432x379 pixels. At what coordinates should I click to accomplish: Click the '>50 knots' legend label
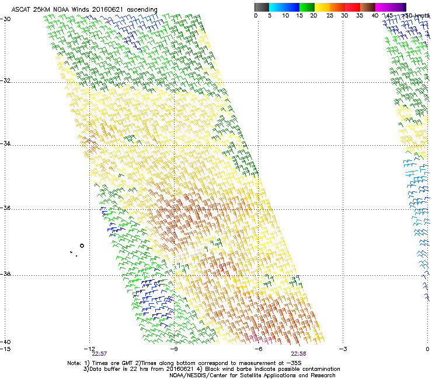pyautogui.click(x=416, y=16)
